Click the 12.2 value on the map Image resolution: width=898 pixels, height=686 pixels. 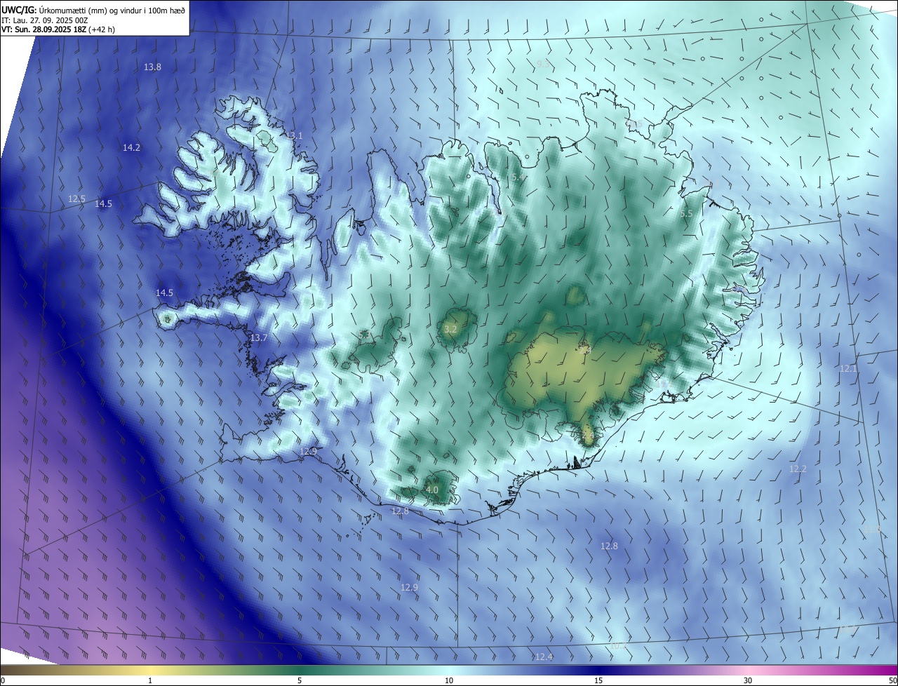coord(798,469)
